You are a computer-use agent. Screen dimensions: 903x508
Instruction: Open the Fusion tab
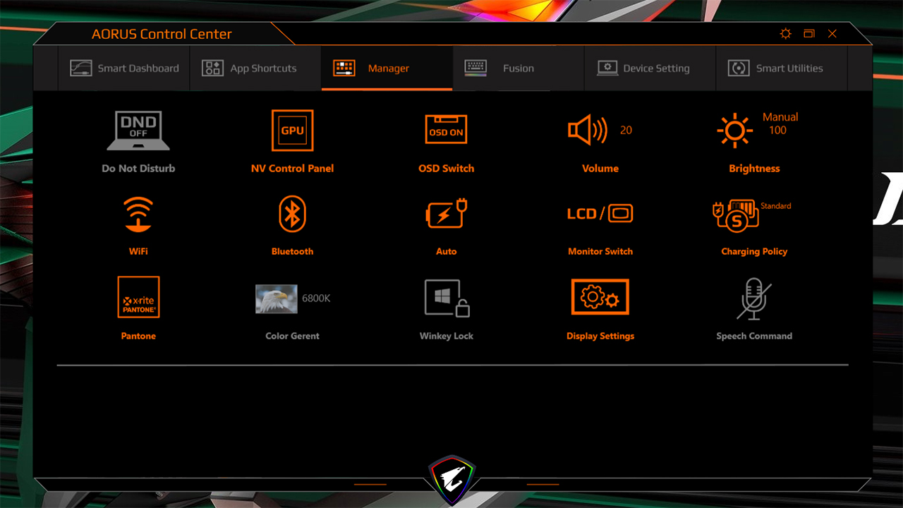click(519, 68)
